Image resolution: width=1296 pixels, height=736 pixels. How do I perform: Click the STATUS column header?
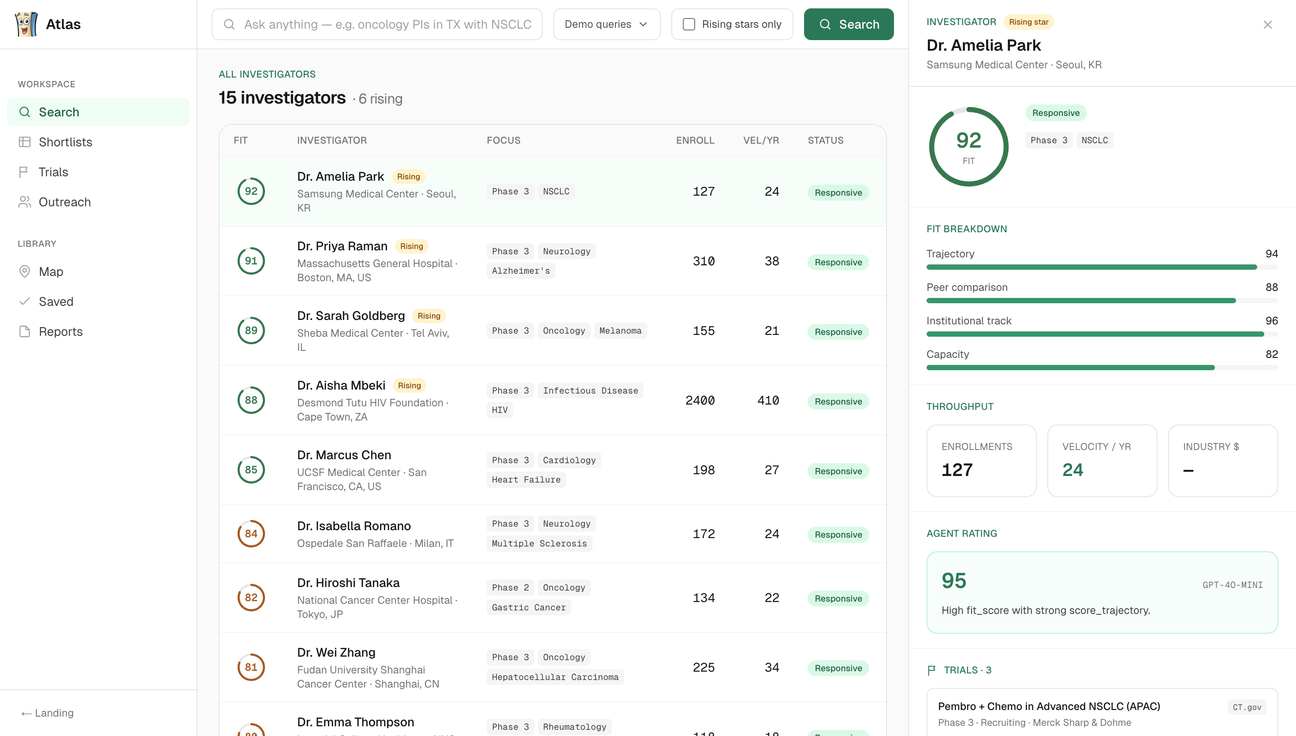pos(825,141)
